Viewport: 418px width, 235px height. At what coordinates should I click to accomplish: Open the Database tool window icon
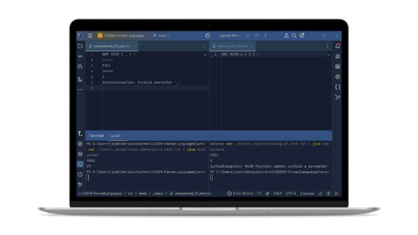click(x=338, y=66)
